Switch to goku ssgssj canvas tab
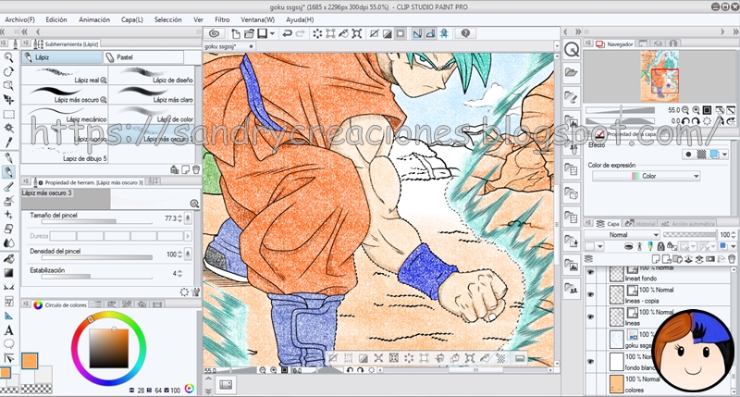 [229, 46]
